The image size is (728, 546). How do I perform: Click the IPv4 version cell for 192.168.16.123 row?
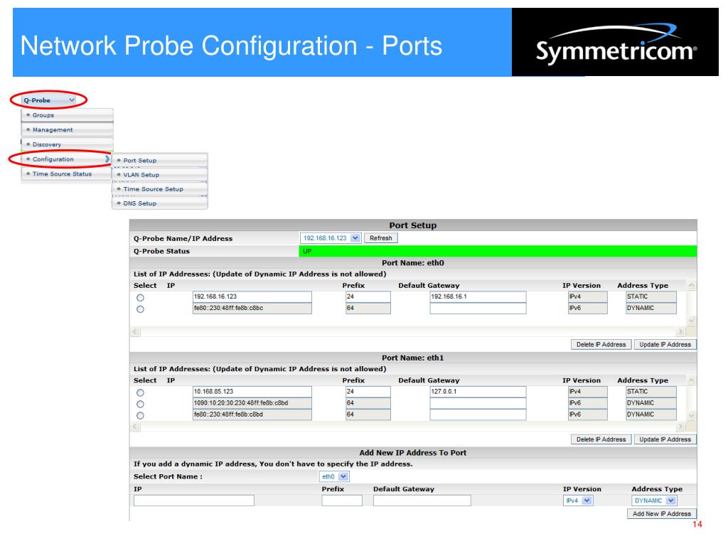point(587,296)
